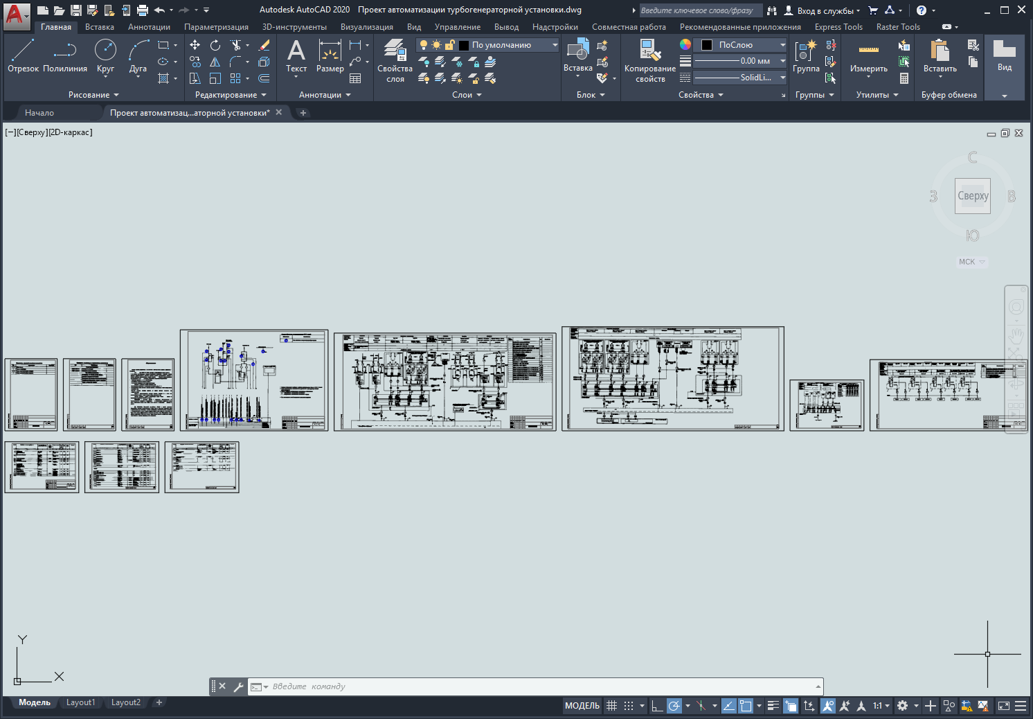The image size is (1033, 719).
Task: Click the МОДЕЛЬ status bar button
Action: coord(582,706)
